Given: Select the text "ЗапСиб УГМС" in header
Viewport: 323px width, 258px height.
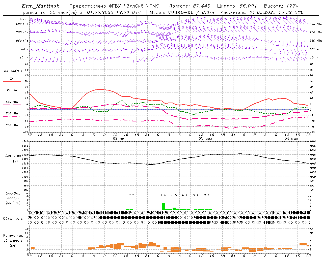Looking at the screenshot, I should coord(143,6).
